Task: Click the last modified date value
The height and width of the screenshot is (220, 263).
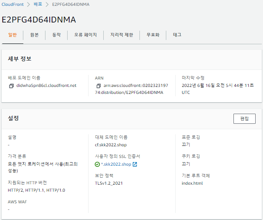Action: [x=218, y=89]
